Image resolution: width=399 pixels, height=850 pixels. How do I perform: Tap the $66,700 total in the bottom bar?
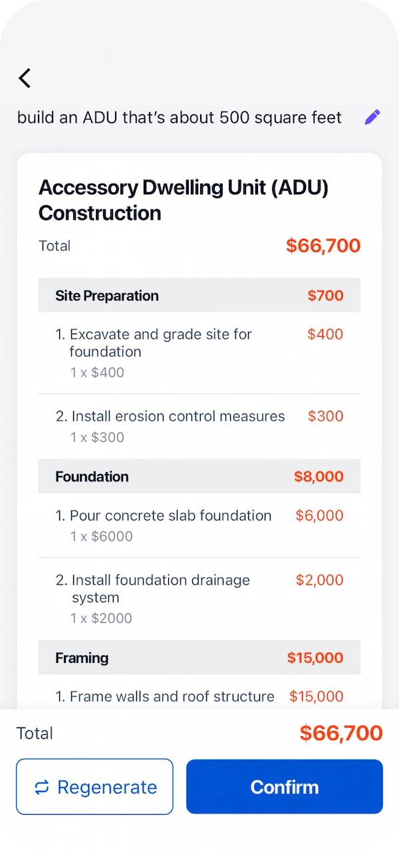pyautogui.click(x=340, y=733)
